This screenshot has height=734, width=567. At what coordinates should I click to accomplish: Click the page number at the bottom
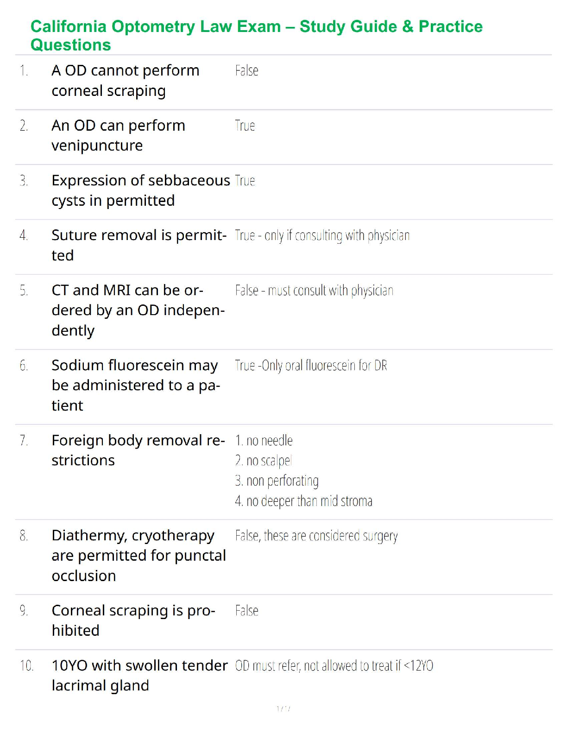pyautogui.click(x=283, y=709)
